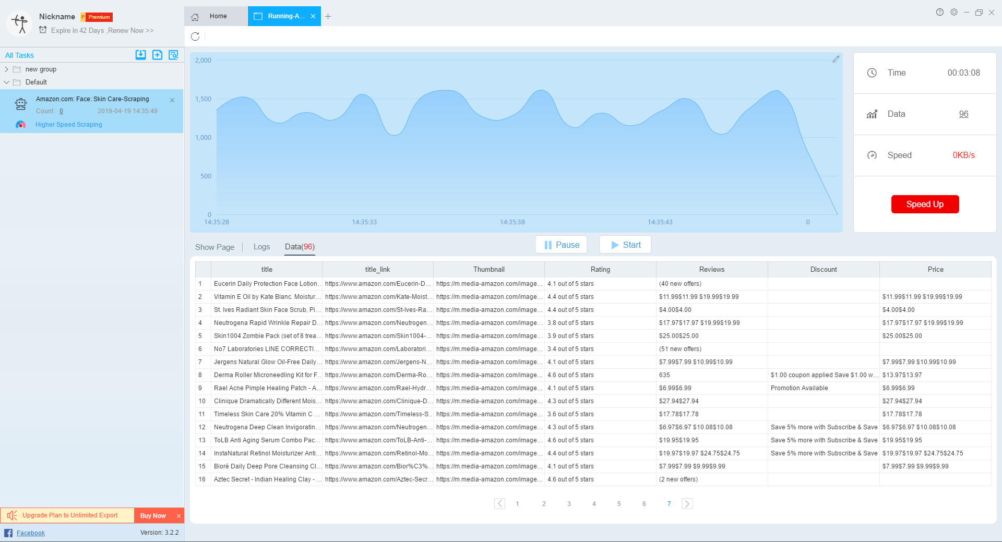1002x542 pixels.
Task: Click the Premium badge
Action: (x=97, y=17)
